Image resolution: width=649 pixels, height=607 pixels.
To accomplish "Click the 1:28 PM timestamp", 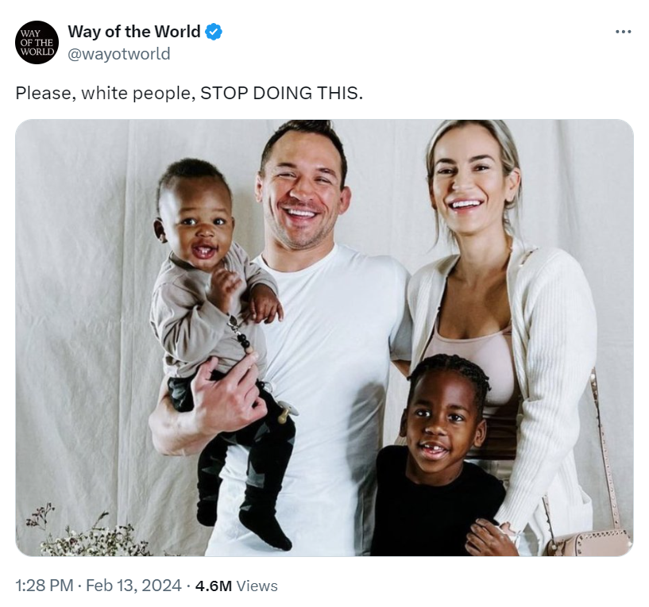I will tap(44, 586).
